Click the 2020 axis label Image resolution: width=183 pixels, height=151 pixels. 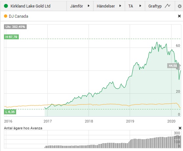[x=171, y=121]
